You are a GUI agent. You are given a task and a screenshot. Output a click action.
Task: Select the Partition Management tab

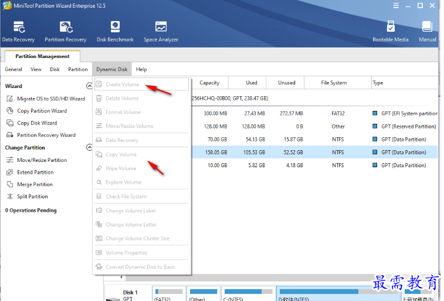pyautogui.click(x=42, y=56)
